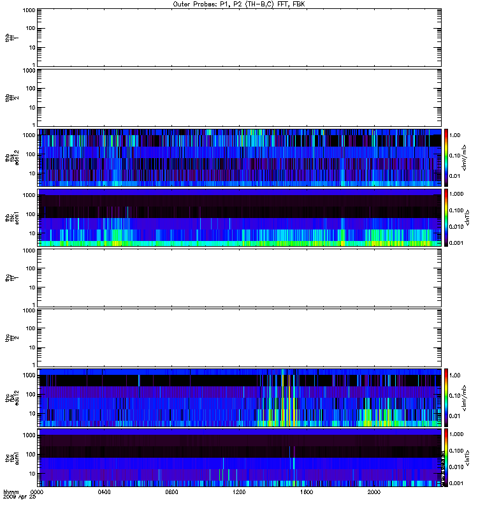Screen dimensions: 478x510
Task: Click the plot title "Outer Probes: P1, P2 (TH-B,C) FFT, FBK"
Action: coord(239,4)
